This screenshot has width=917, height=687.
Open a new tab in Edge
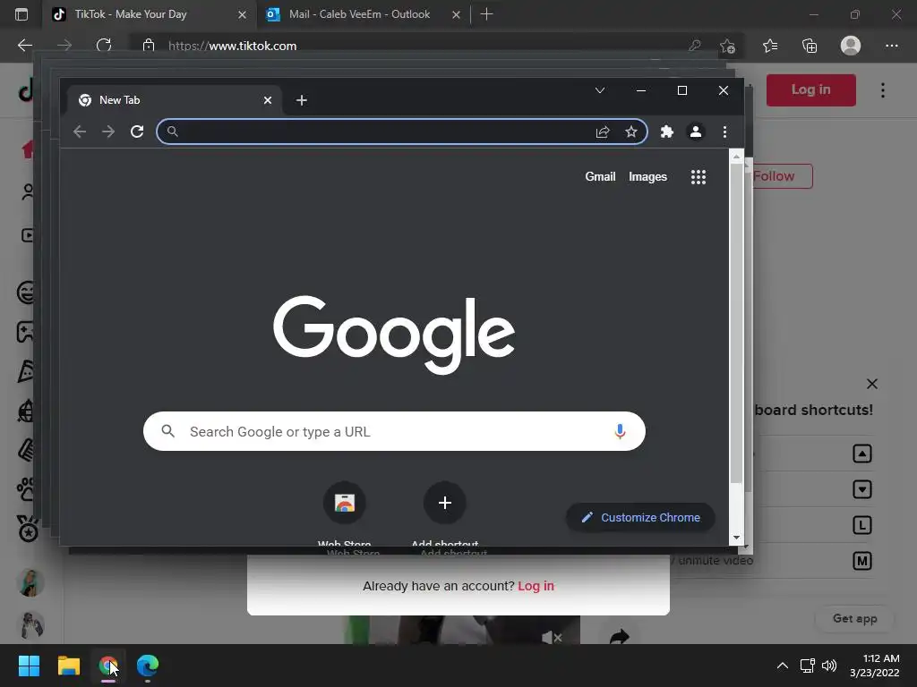tap(486, 14)
